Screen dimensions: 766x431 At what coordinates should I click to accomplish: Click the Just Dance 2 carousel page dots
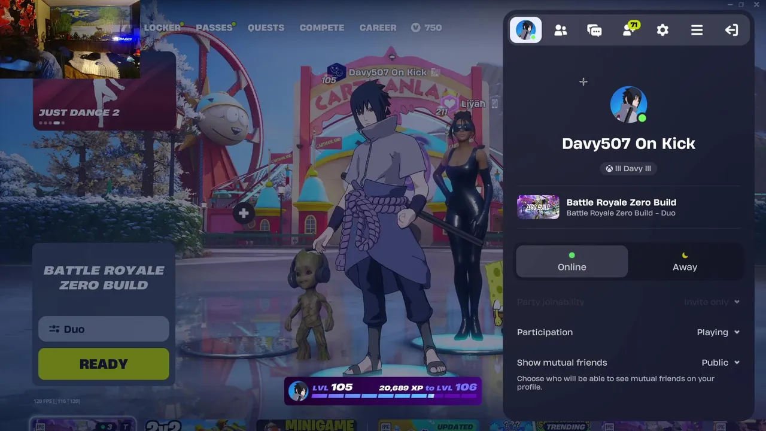(51, 123)
